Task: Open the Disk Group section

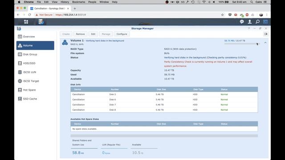Action: click(x=35, y=54)
